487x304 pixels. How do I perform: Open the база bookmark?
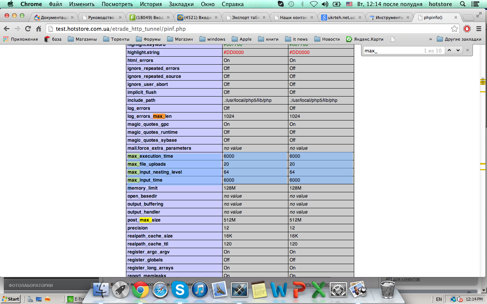pyautogui.click(x=53, y=39)
